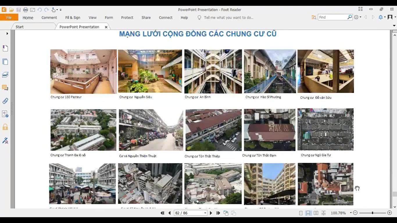Click the Find next result arrow
Image resolution: width=397 pixels, height=223 pixels.
(x=373, y=17)
